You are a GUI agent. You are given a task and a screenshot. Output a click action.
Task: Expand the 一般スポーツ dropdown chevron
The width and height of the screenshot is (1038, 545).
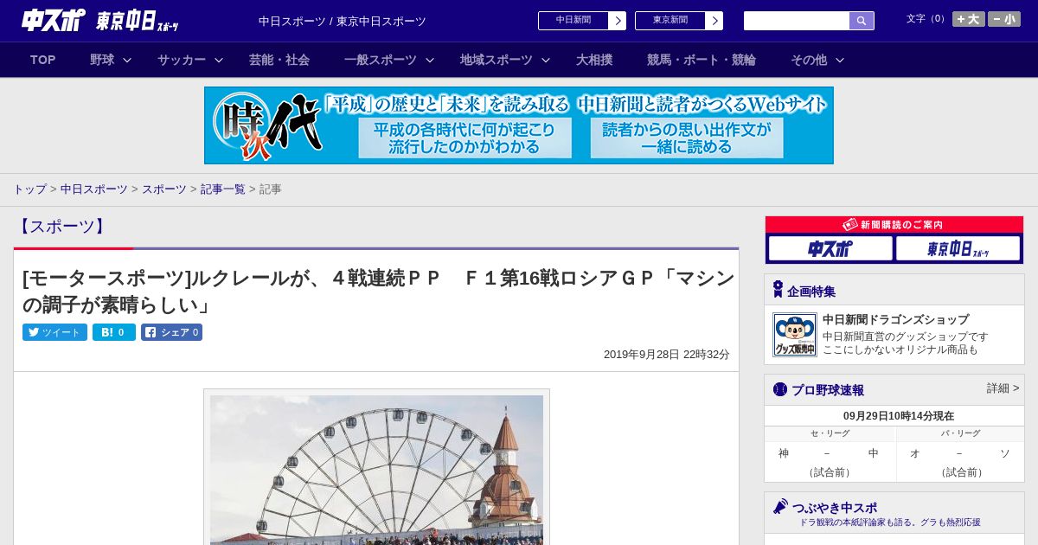coord(430,60)
